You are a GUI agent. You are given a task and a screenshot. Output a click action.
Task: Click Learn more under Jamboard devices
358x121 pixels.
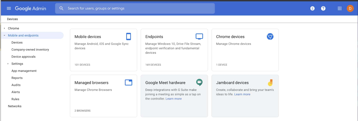(242, 94)
